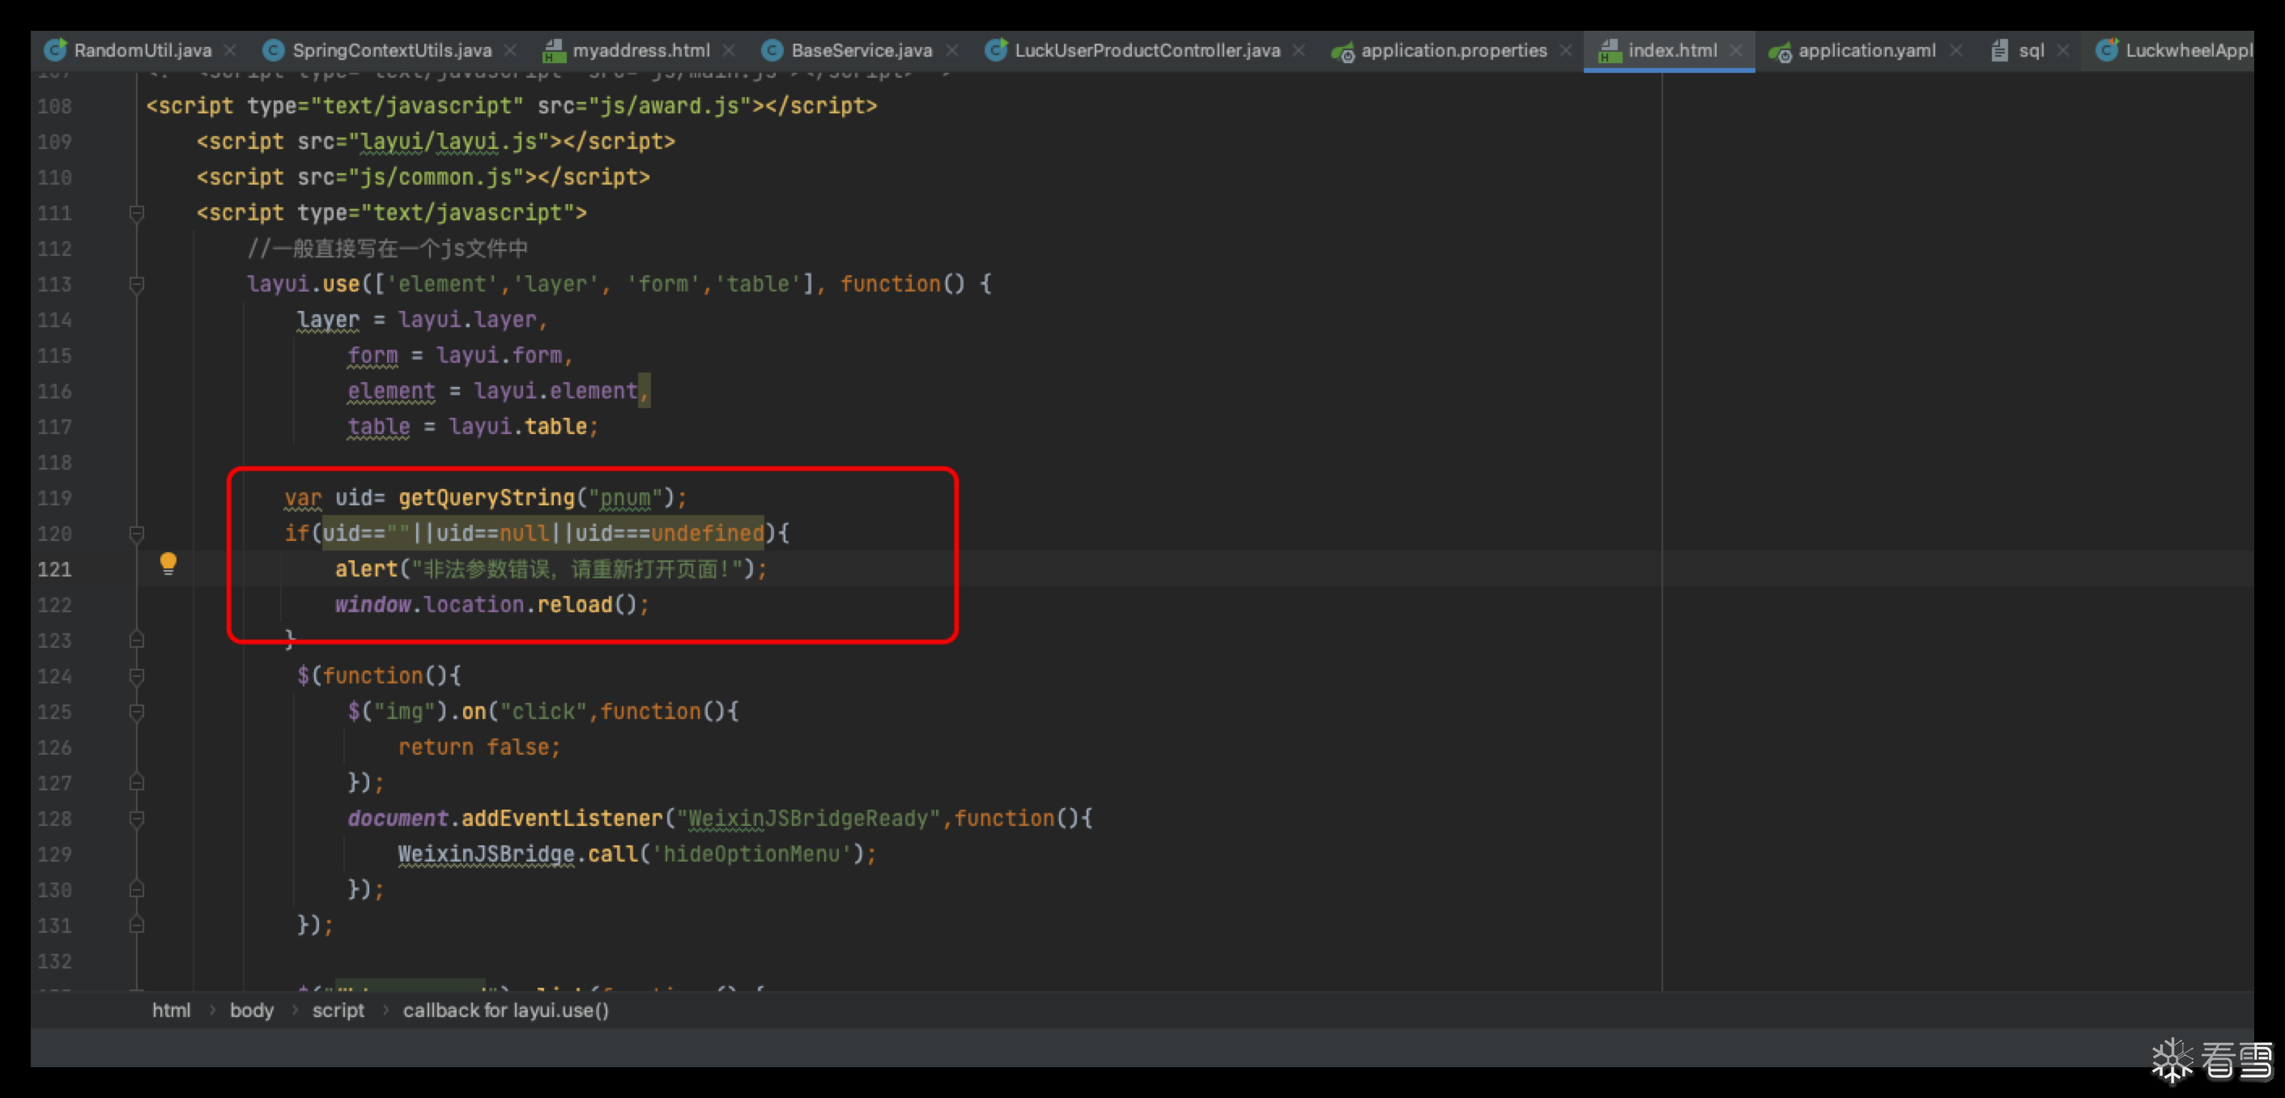Close the BaseService.java tab

click(951, 50)
